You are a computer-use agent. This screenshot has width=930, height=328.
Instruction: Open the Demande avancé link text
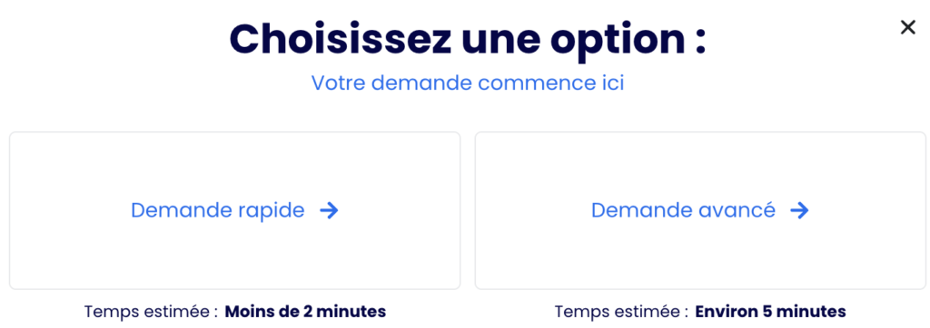click(683, 210)
